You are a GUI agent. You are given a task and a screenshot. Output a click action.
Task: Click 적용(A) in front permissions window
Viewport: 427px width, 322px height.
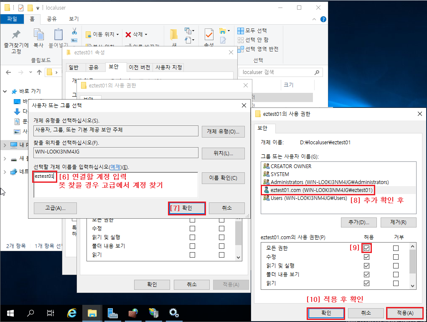pyautogui.click(x=405, y=313)
